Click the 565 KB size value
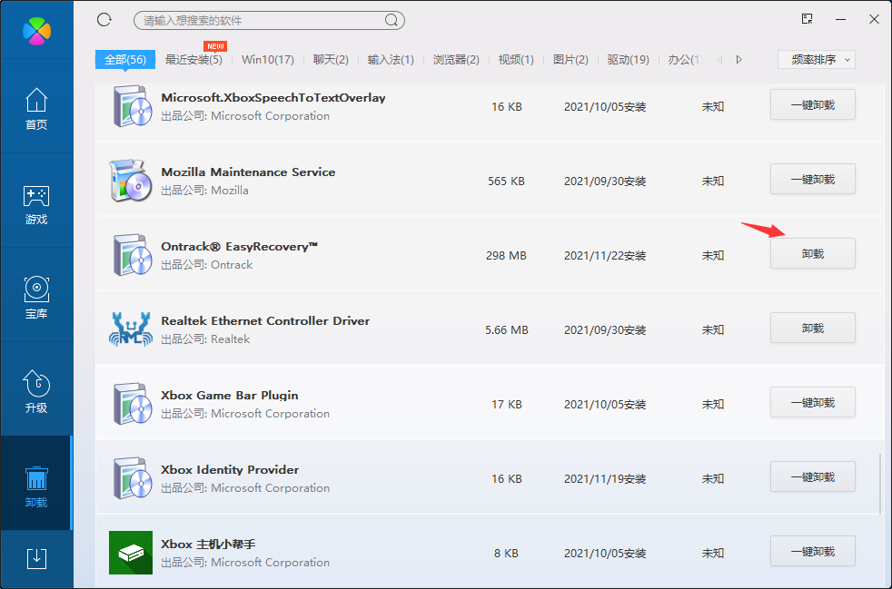 pos(506,182)
